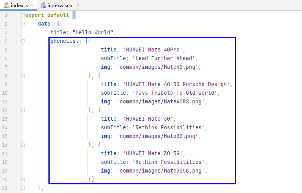Screen dimensions: 302x193
Task: Click 'HUAWEI Mate 40 RS Porsche Design' string
Action: point(176,84)
